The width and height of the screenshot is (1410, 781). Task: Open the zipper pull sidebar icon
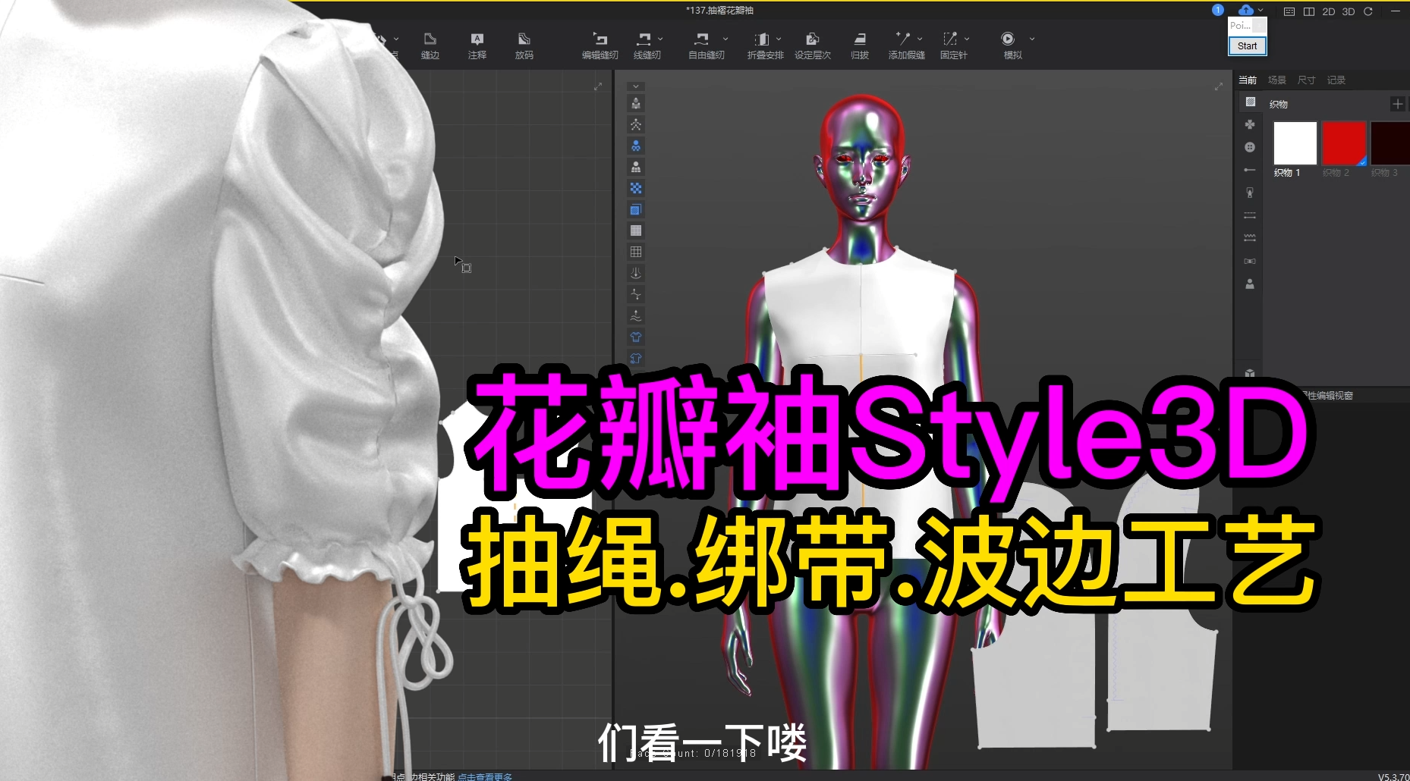[x=1250, y=193]
